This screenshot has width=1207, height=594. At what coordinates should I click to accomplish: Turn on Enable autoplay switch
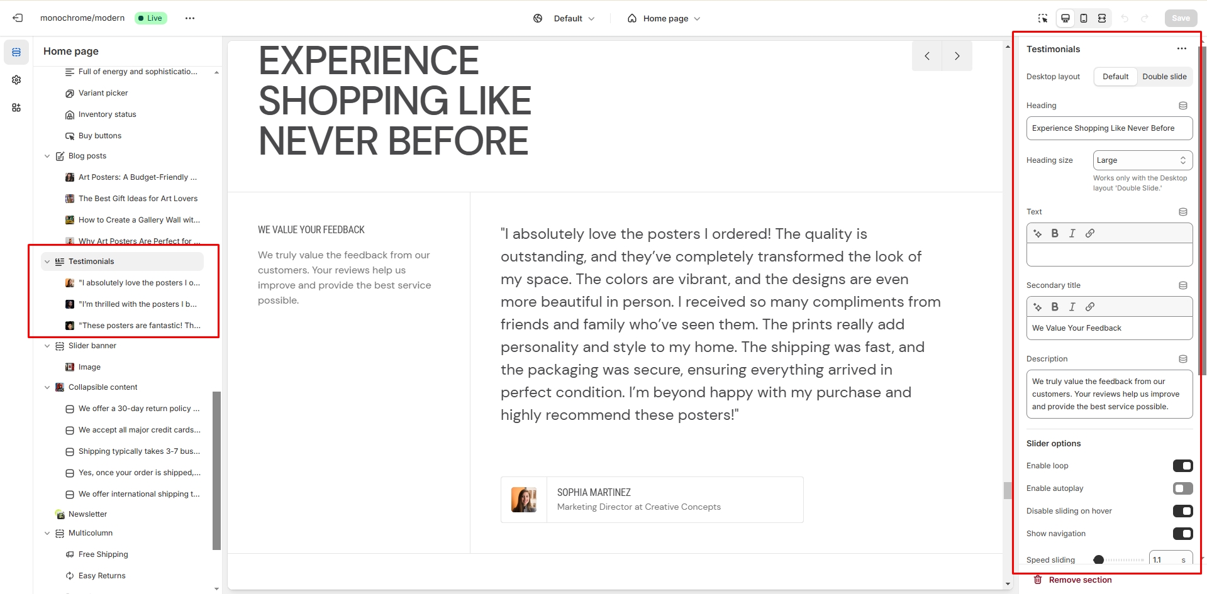coord(1182,488)
